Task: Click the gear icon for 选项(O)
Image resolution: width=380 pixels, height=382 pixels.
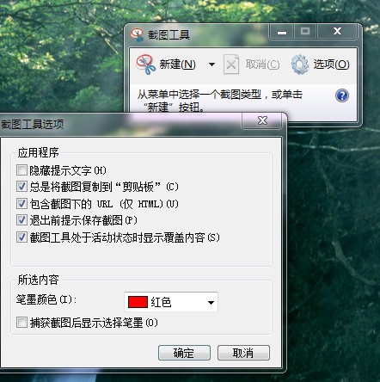Action: 300,65
